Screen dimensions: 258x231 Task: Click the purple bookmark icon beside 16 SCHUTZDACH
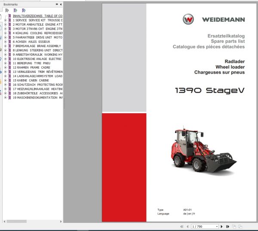[9, 84]
